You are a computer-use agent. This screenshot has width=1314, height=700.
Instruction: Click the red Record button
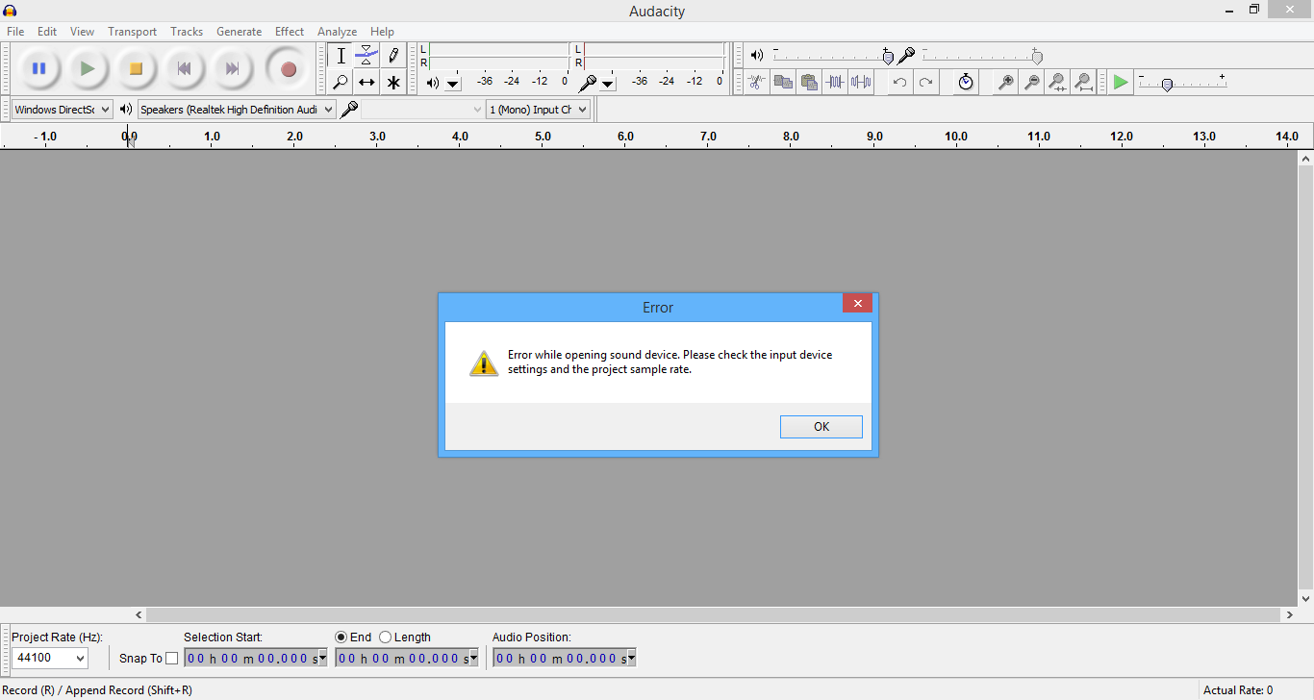pos(288,68)
